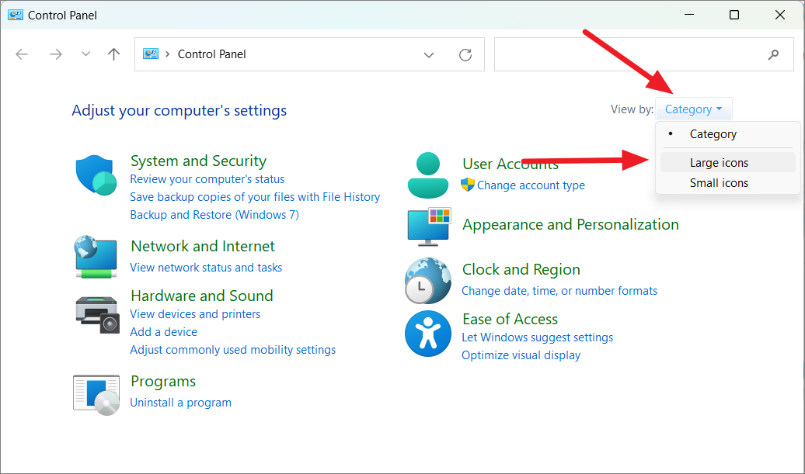This screenshot has width=805, height=474.
Task: Choose Small icons from the view menu
Action: click(x=719, y=182)
